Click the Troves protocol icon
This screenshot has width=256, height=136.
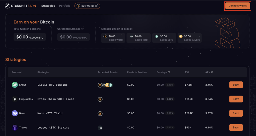click(15, 128)
